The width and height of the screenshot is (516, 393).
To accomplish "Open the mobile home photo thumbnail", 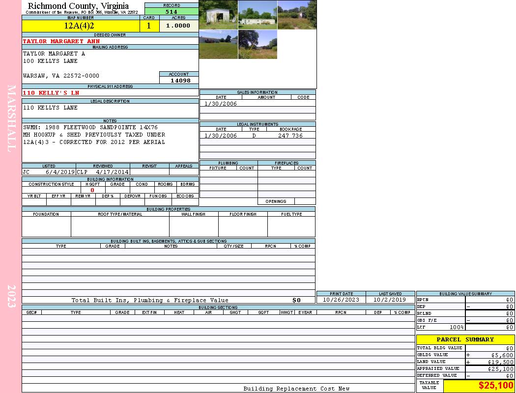I will (x=258, y=15).
